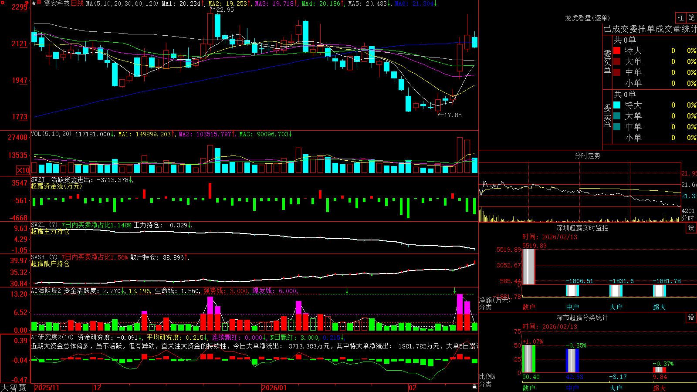Click the SVSH (7) indicator name
This screenshot has height=392, width=697.
coord(44,257)
